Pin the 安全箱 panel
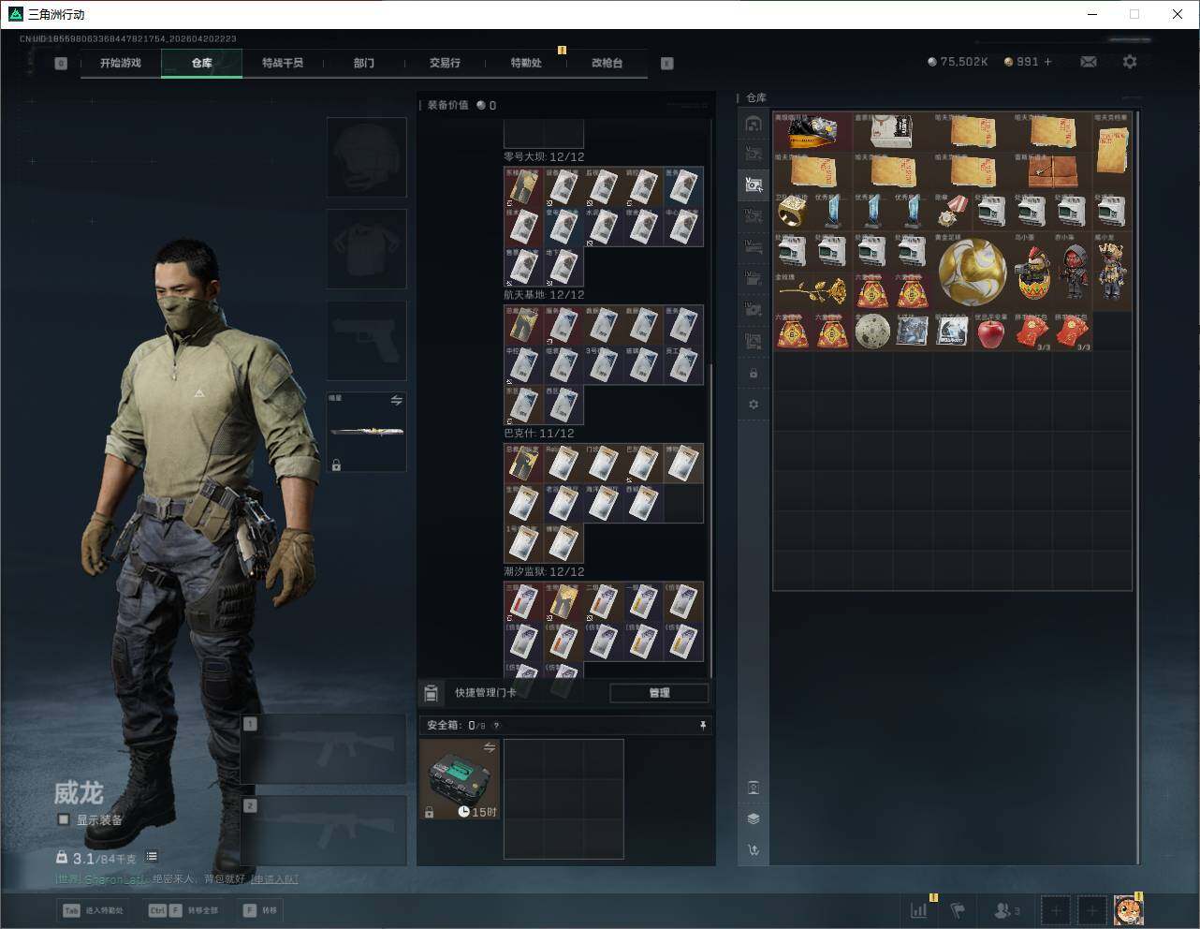The image size is (1200, 929). point(703,725)
